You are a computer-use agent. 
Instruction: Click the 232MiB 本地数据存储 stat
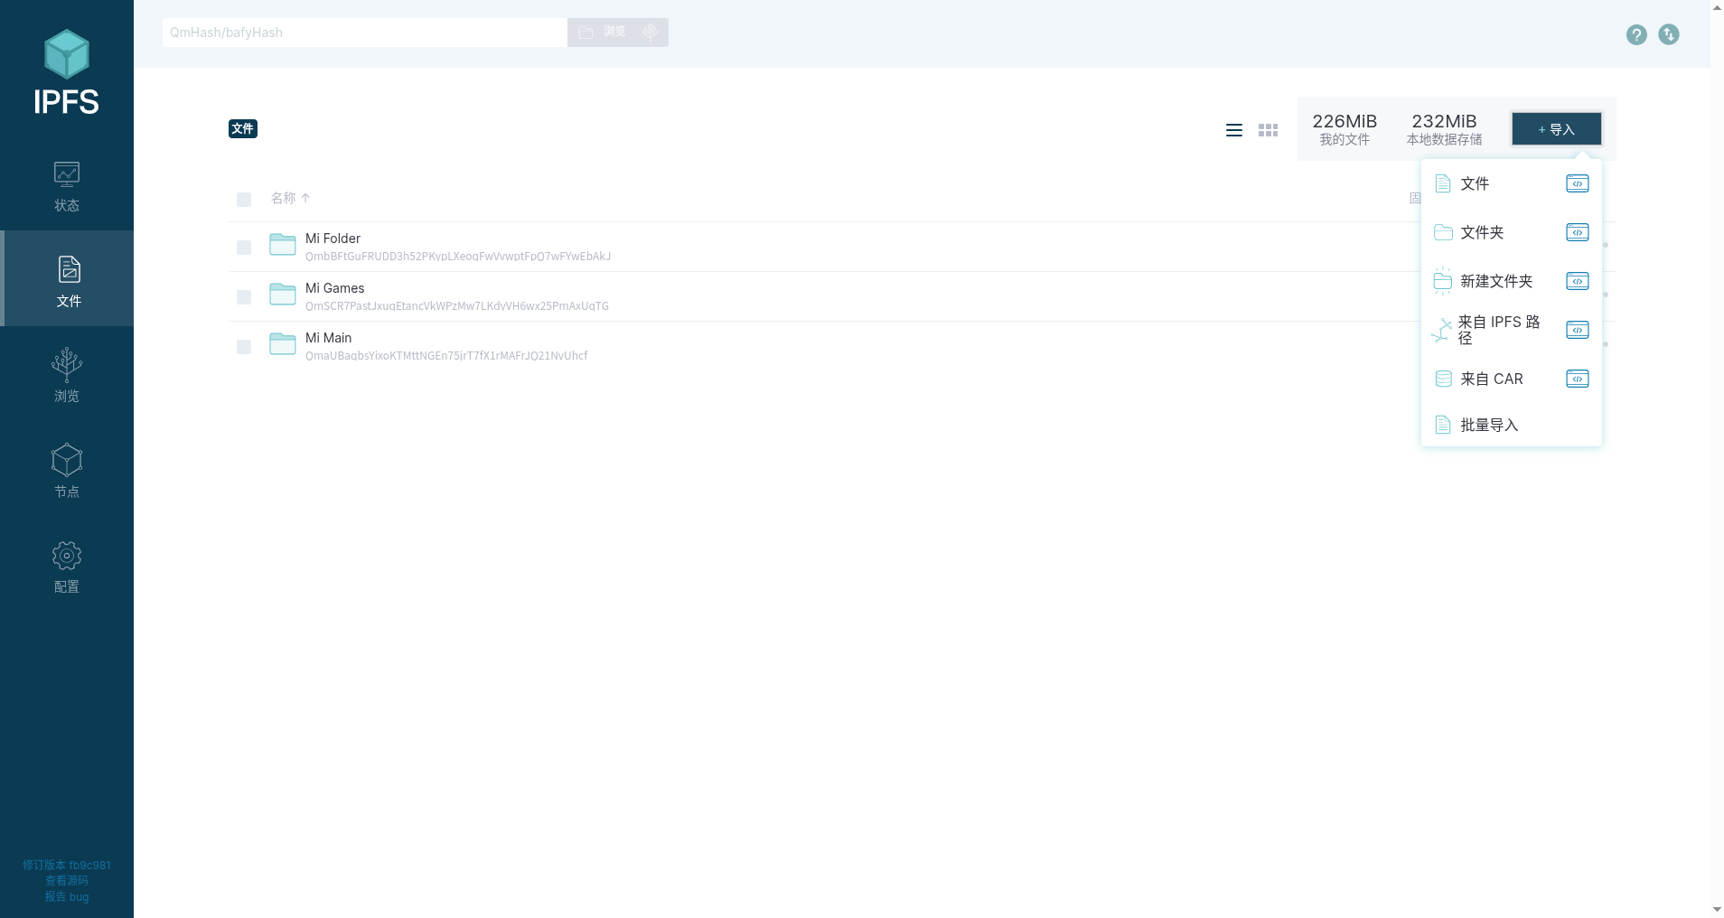click(x=1444, y=129)
